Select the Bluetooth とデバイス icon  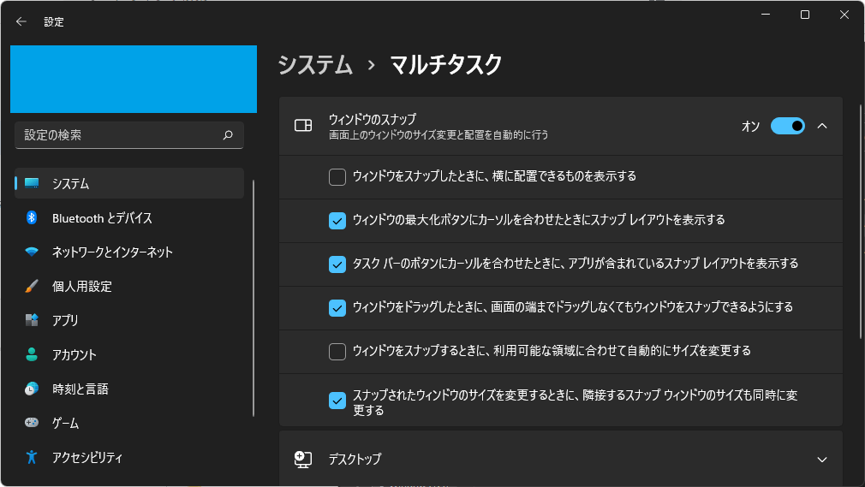point(32,218)
